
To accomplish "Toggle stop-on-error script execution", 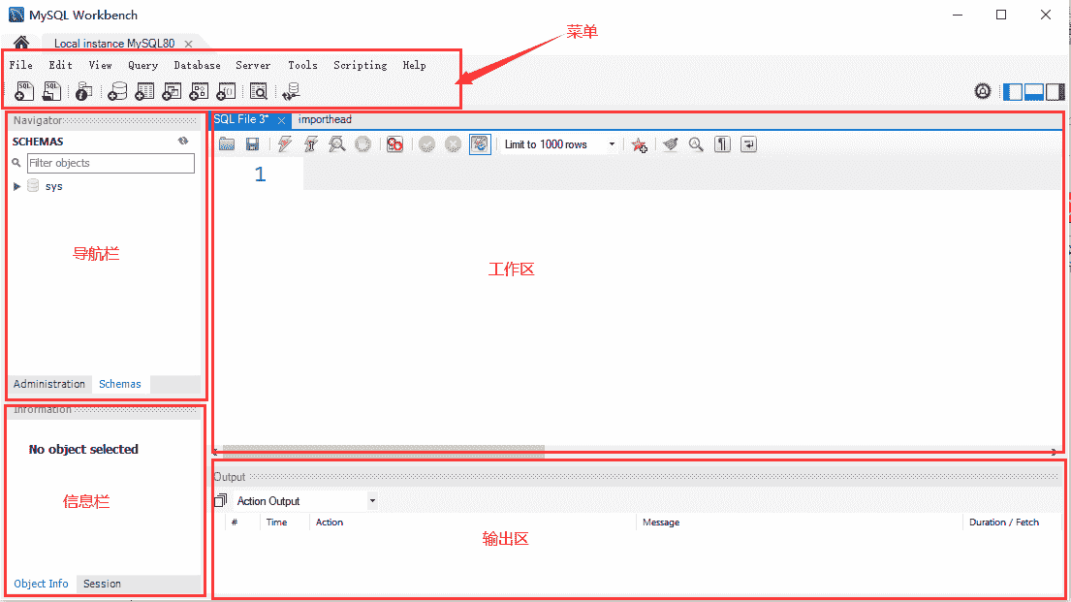I will pyautogui.click(x=394, y=144).
